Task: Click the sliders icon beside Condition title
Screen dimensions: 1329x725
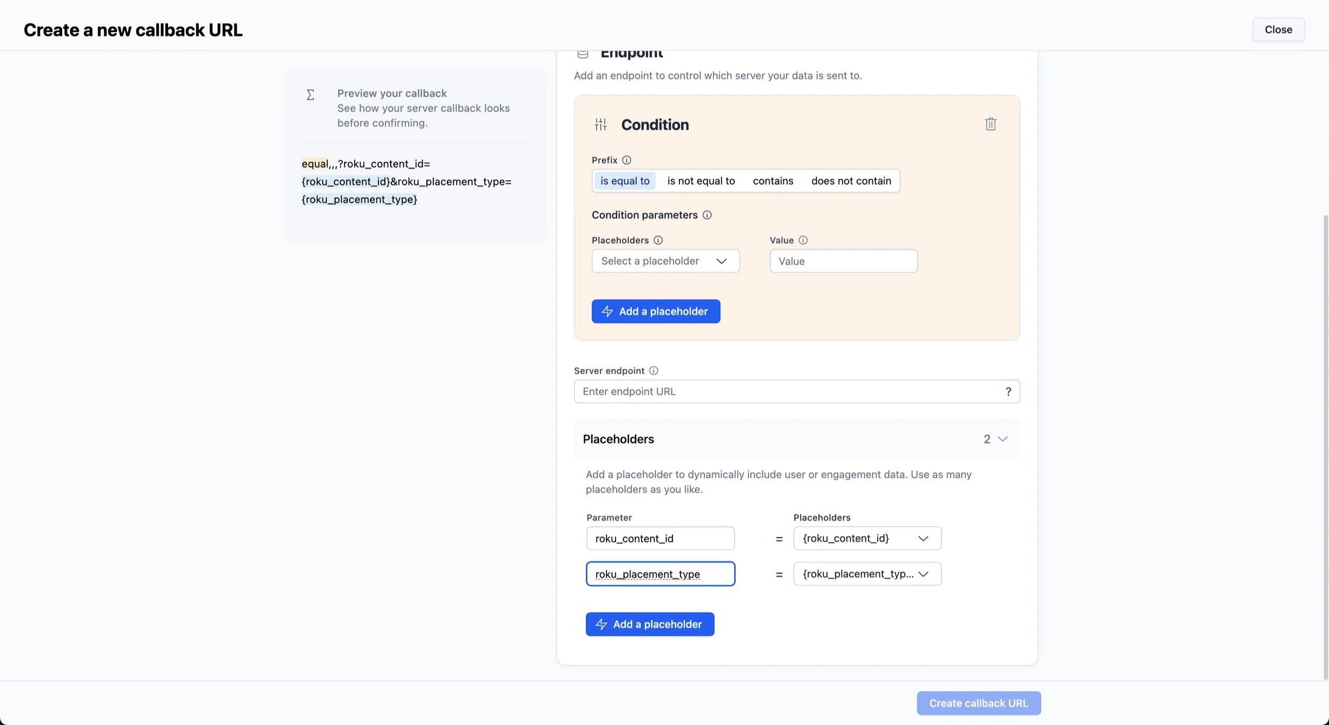Action: pyautogui.click(x=601, y=124)
